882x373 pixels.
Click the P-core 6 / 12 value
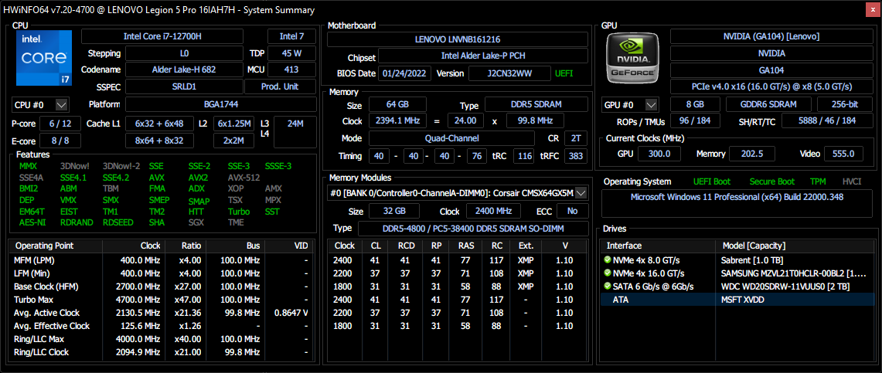[60, 124]
